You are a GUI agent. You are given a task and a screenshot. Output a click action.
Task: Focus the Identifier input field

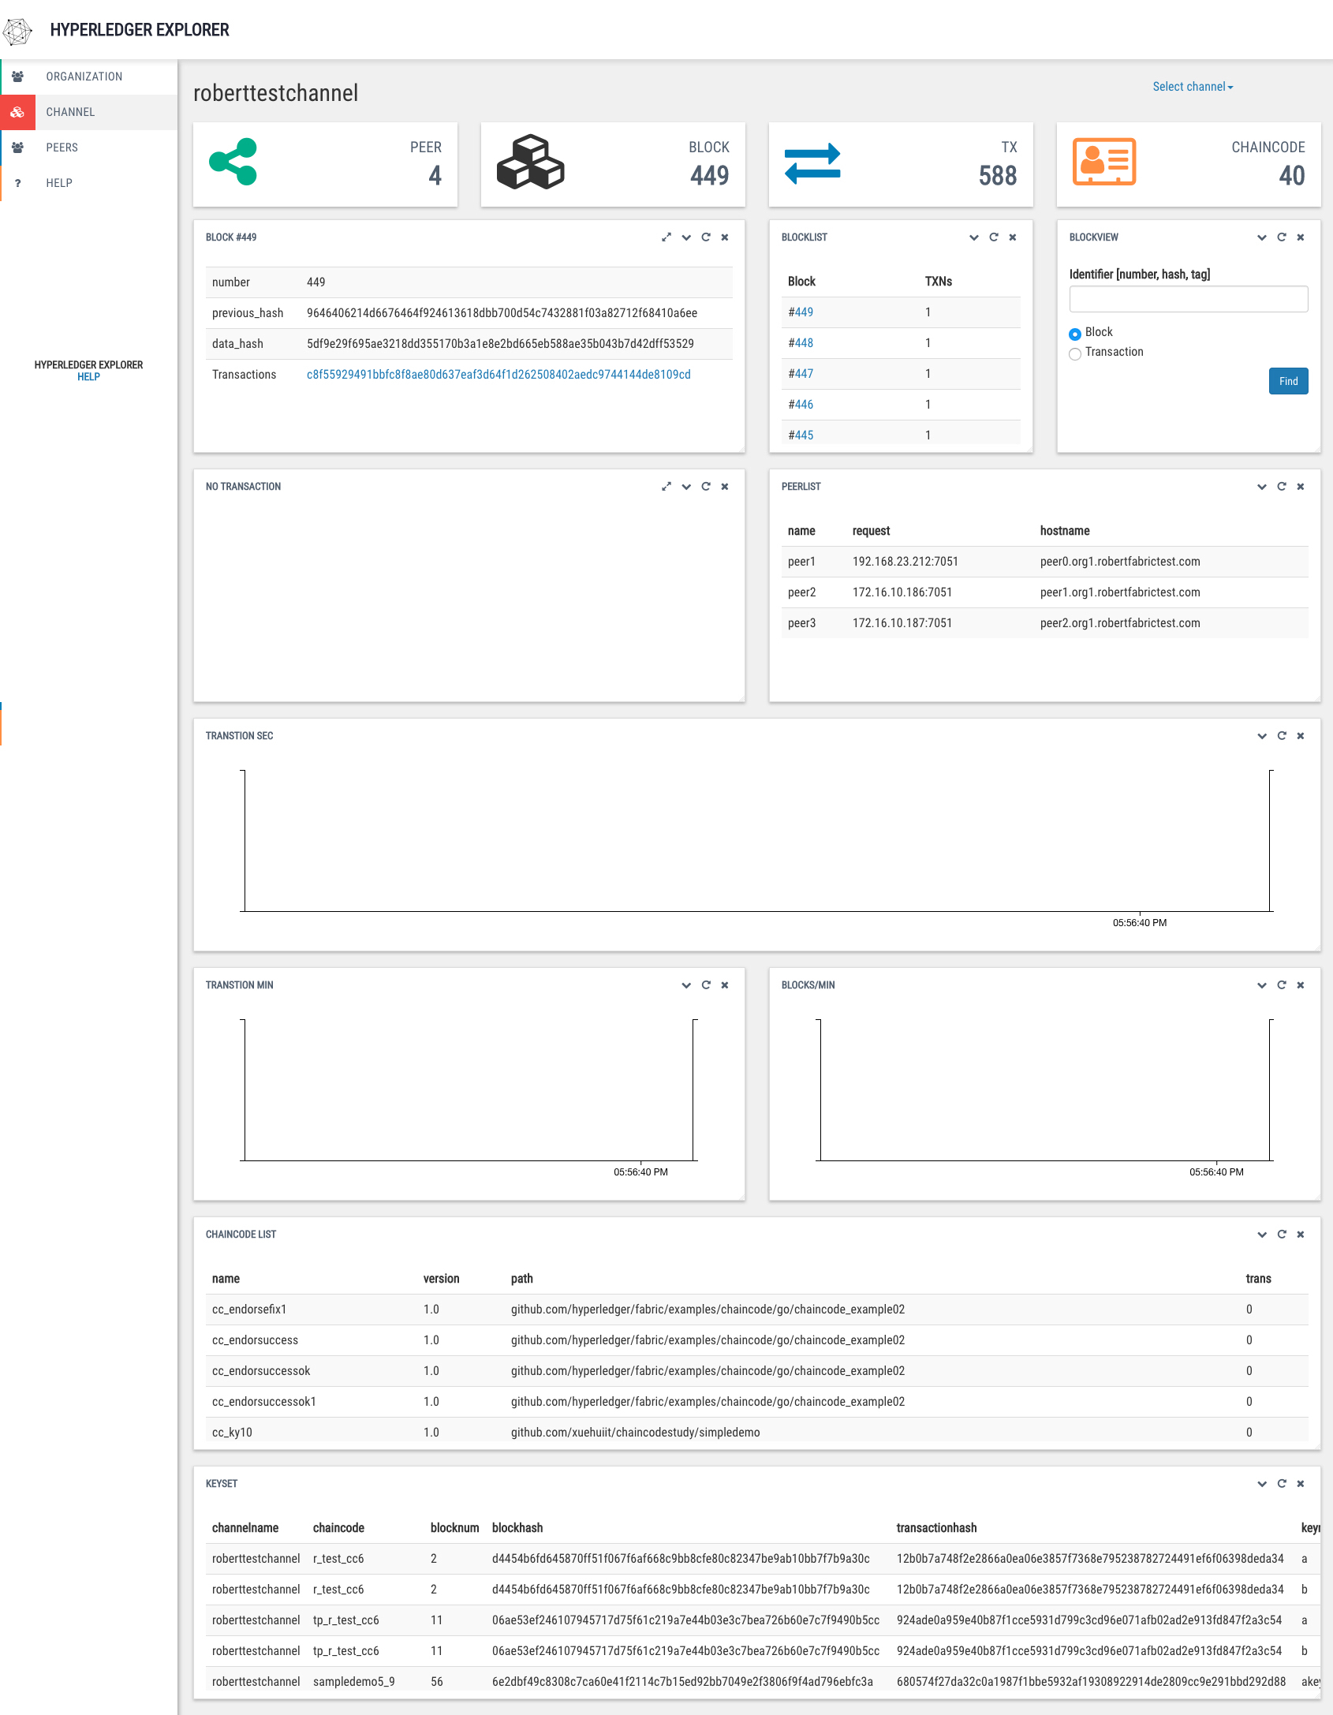click(1189, 299)
